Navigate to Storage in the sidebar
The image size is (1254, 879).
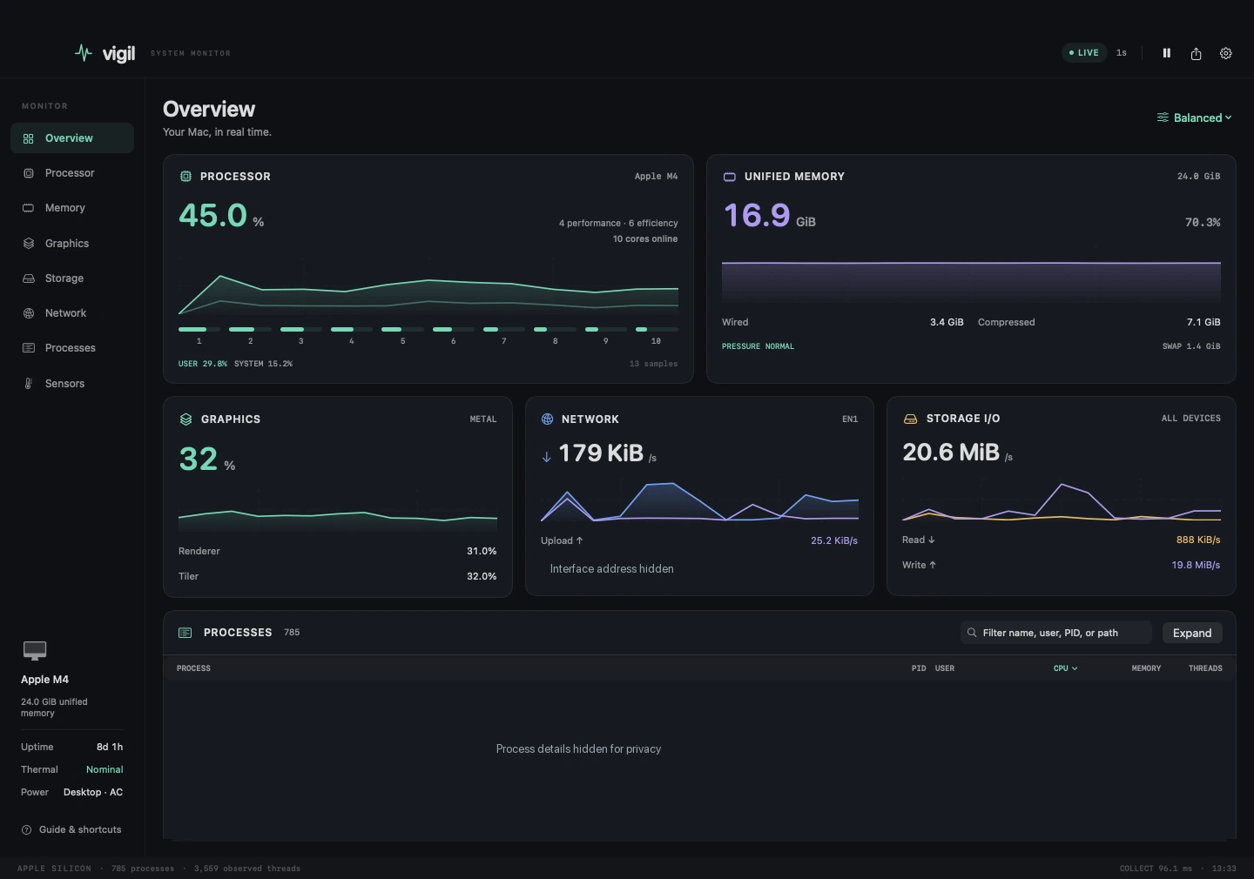coord(72,278)
